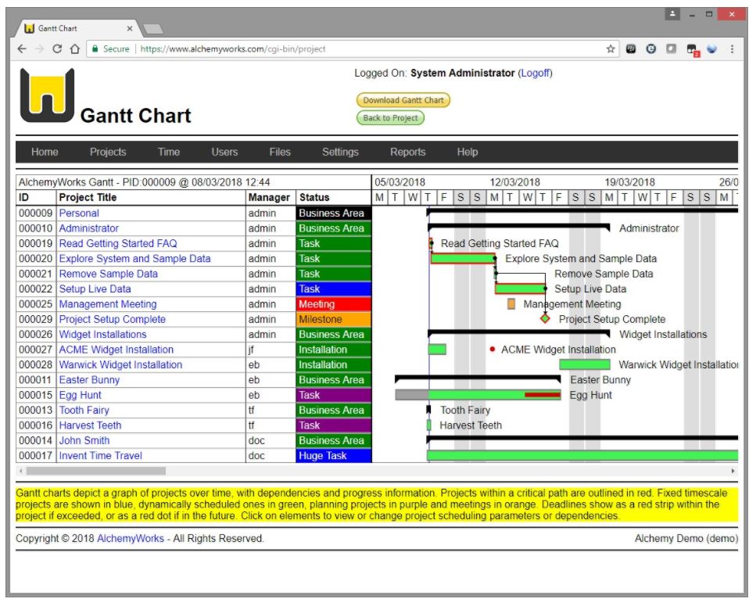
Task: Open Warwick Widget Installation link
Action: coord(120,365)
